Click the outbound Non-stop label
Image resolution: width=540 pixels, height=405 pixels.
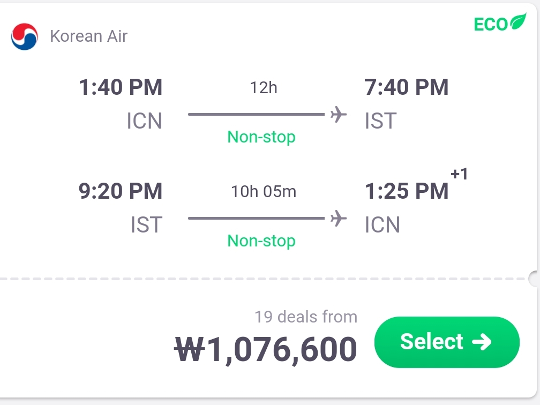(261, 137)
